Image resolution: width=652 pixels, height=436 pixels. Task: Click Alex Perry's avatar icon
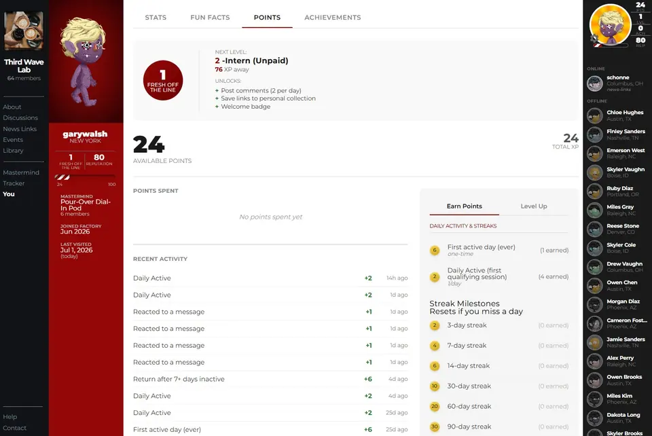coord(595,361)
